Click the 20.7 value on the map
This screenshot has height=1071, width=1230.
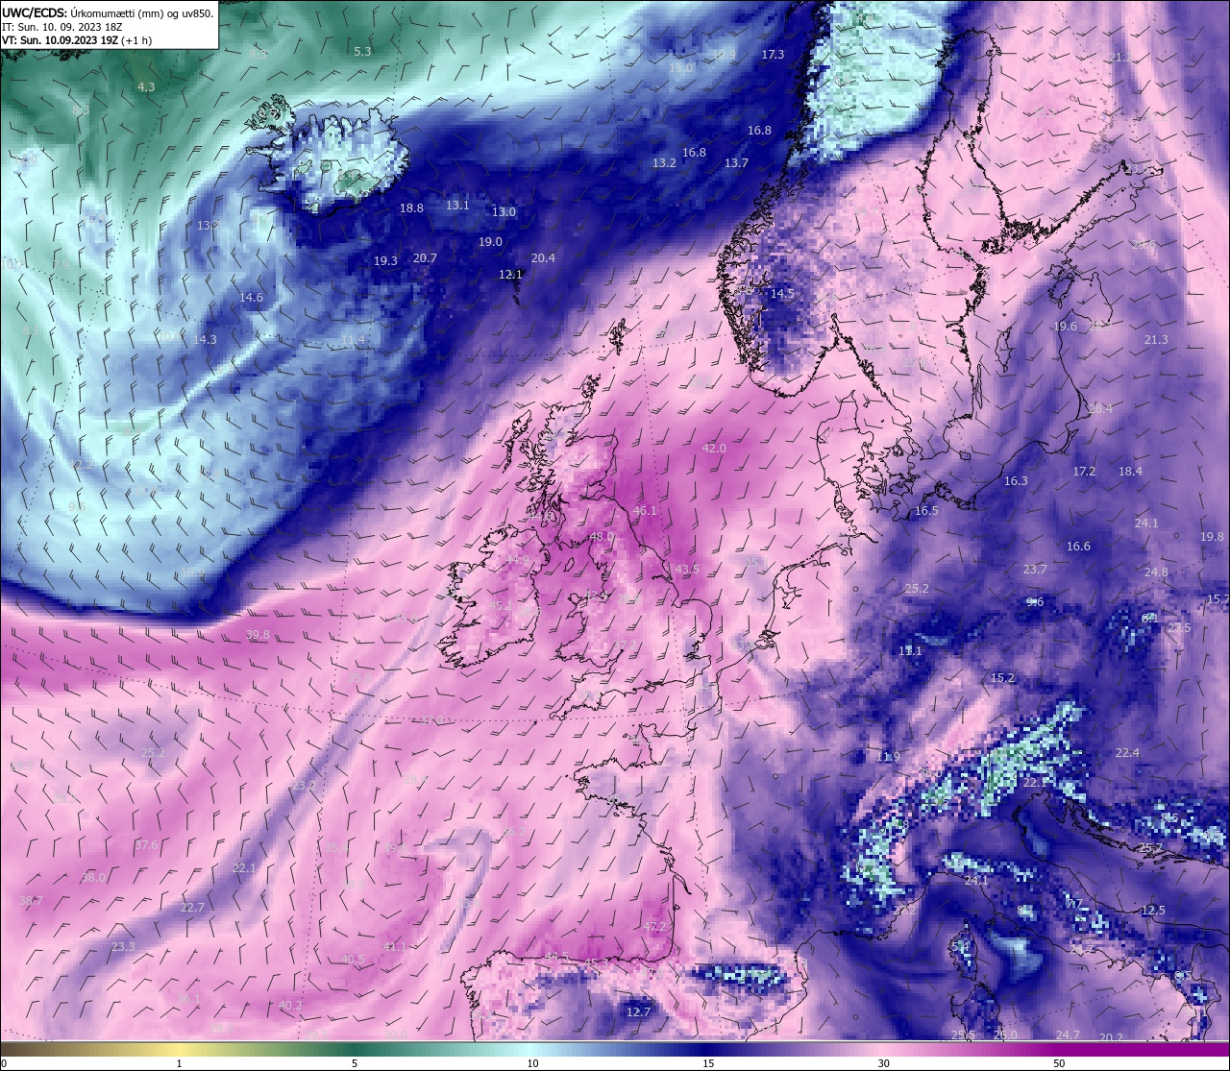tap(425, 258)
